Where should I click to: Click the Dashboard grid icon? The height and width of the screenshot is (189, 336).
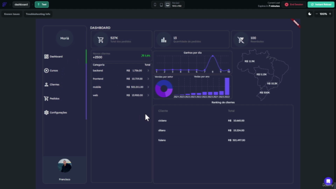(x=46, y=57)
